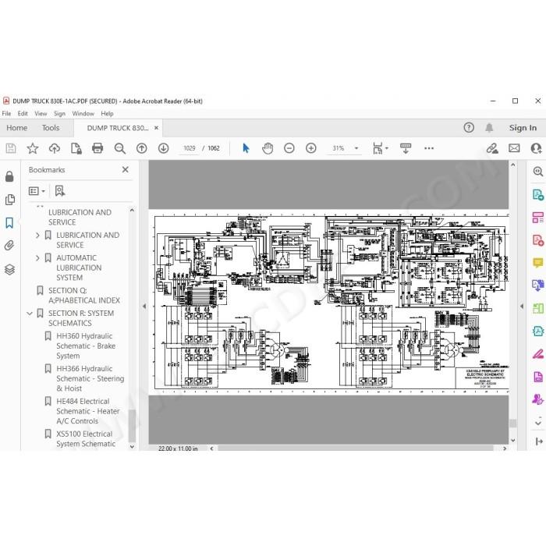Open the Find text magnifier
The image size is (546, 546).
click(120, 148)
